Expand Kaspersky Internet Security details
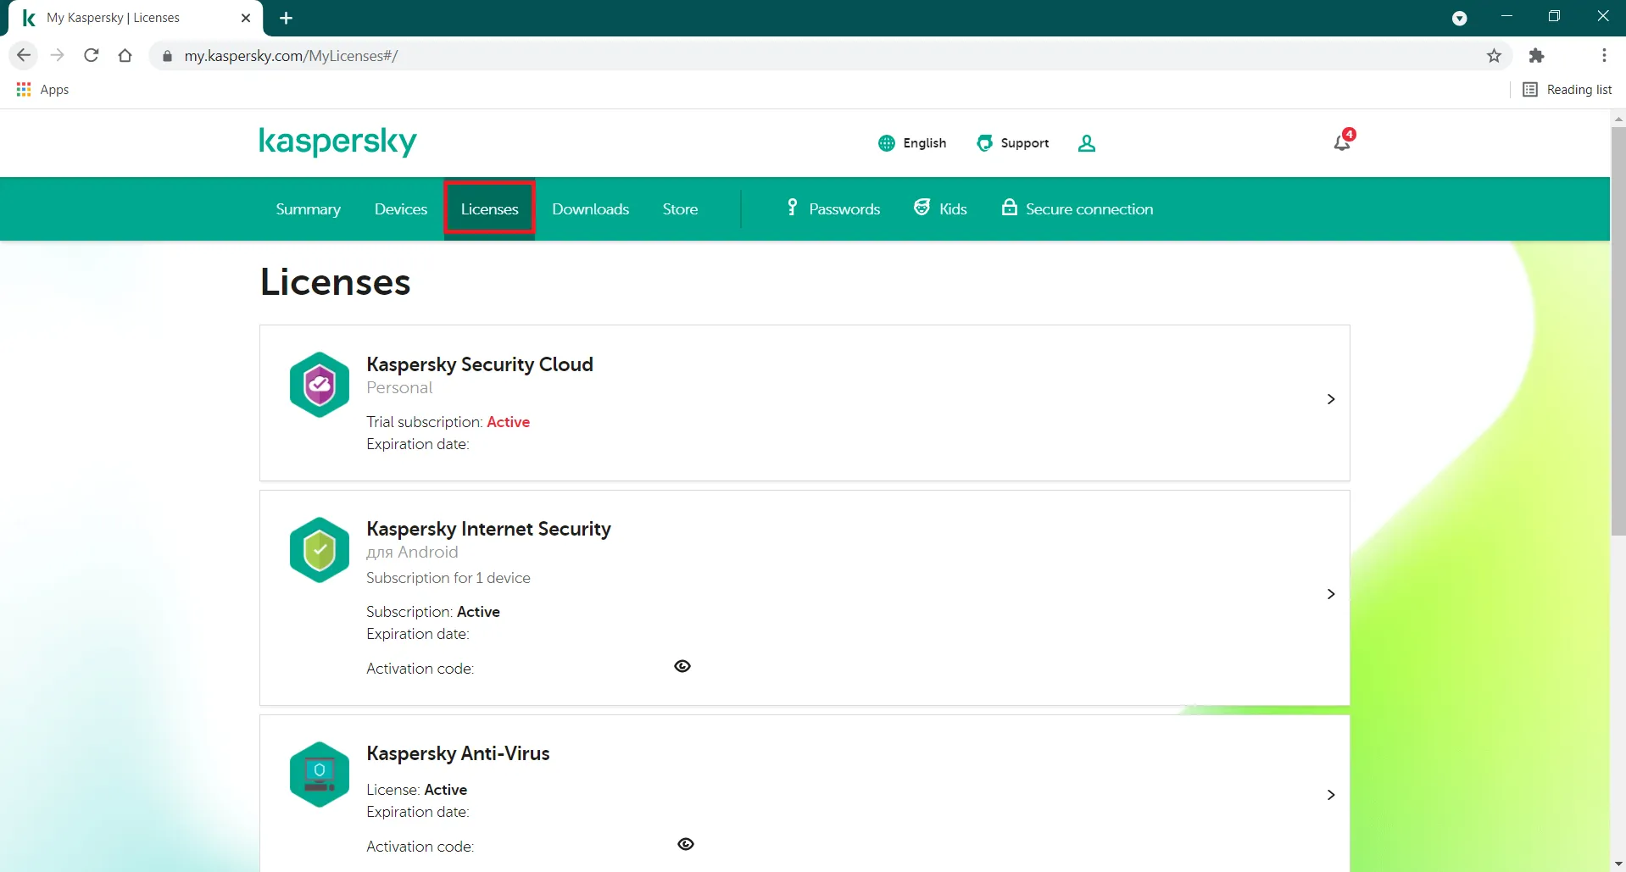Screen dimensions: 1626x872 tap(1329, 593)
